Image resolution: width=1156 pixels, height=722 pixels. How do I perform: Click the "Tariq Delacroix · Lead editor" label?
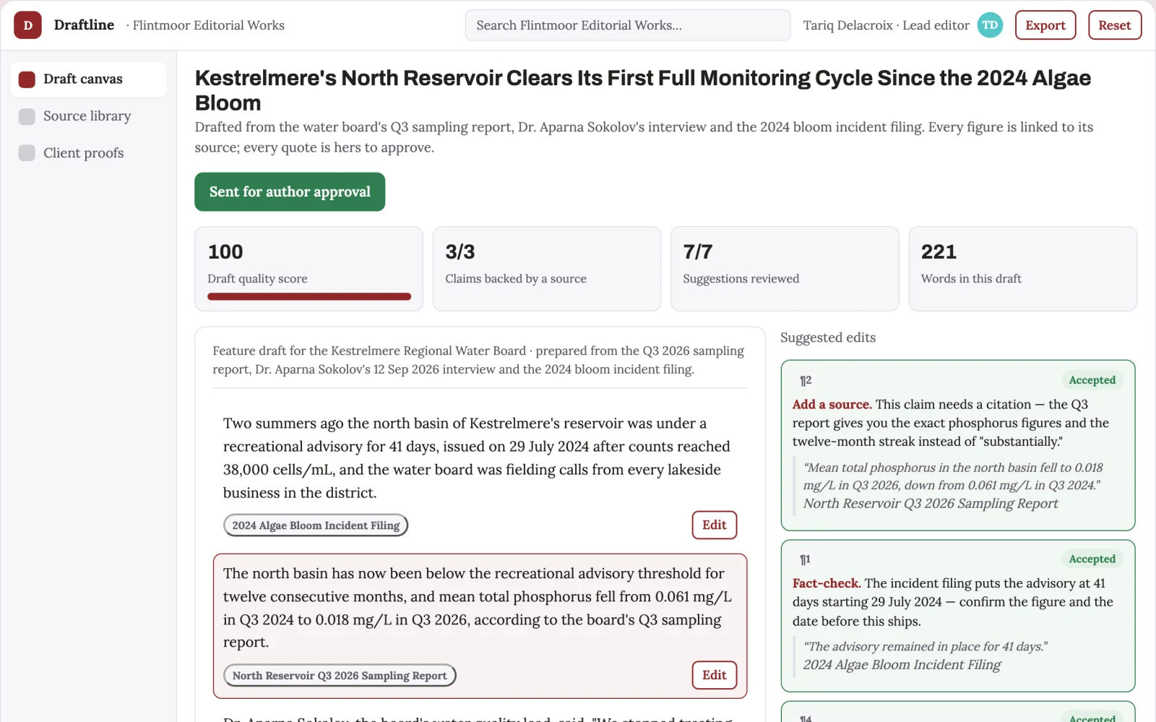(x=886, y=25)
